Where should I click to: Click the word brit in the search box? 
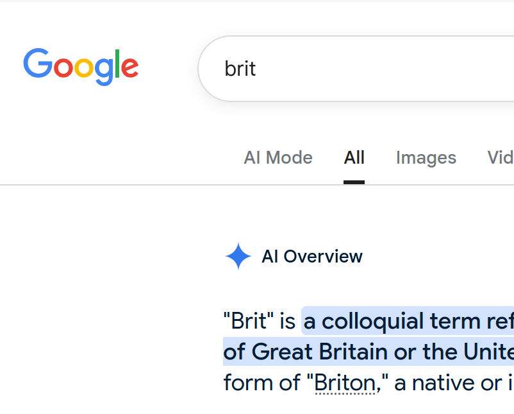(240, 69)
